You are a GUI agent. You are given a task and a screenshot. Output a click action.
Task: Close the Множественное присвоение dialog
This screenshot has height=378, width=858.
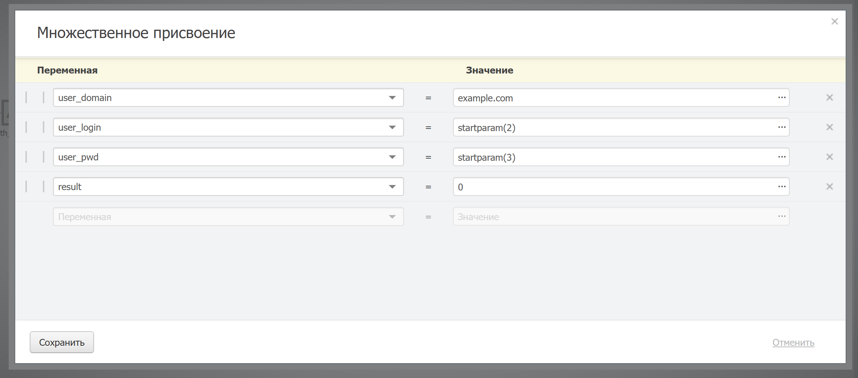click(834, 22)
